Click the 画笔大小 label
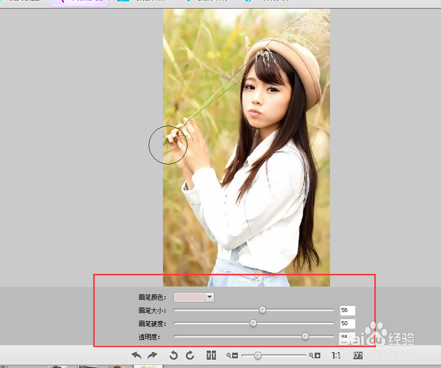 (x=152, y=310)
